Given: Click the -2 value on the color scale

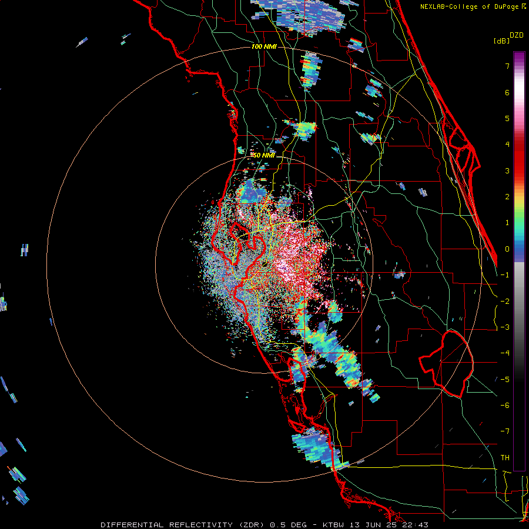Looking at the screenshot, I should (505, 302).
